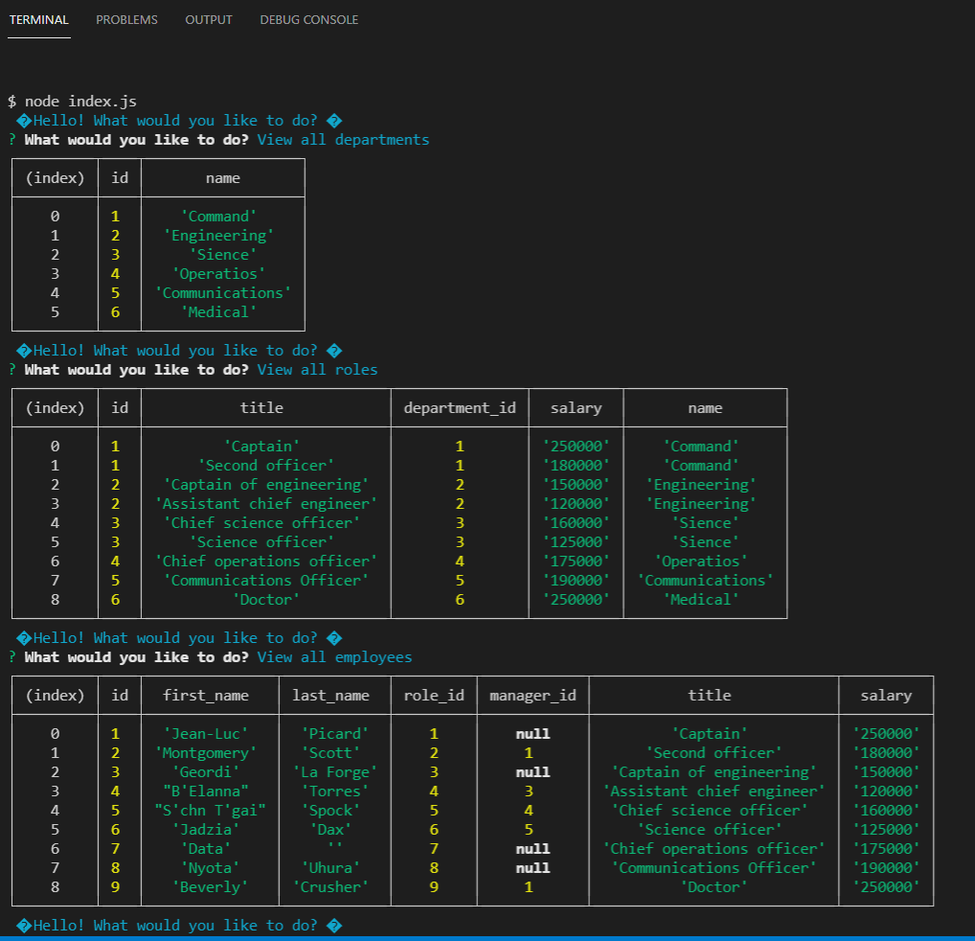This screenshot has height=941, width=975.
Task: Click the 'Captain of engineering' role title
Action: tap(266, 485)
